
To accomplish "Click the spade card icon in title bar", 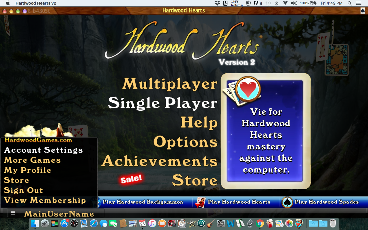I will [363, 11].
